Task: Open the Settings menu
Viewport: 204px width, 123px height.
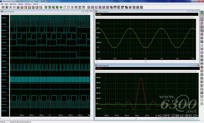Action: tap(20, 4)
